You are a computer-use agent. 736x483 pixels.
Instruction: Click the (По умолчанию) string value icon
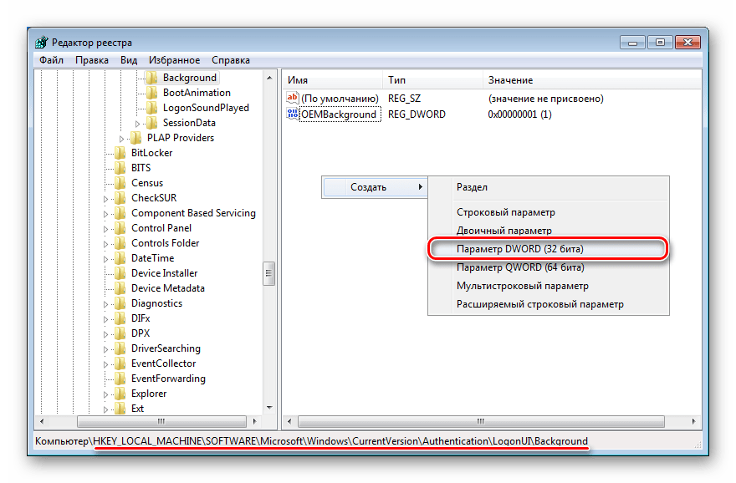point(293,98)
